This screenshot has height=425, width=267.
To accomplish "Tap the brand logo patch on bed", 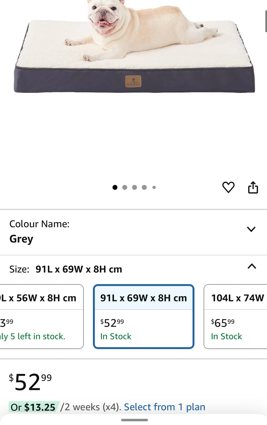I will tap(133, 81).
